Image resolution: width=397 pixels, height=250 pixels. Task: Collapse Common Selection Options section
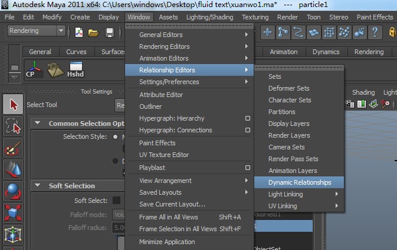point(38,123)
